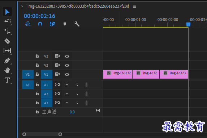Toggle sync lock for V3

pos(57,56)
